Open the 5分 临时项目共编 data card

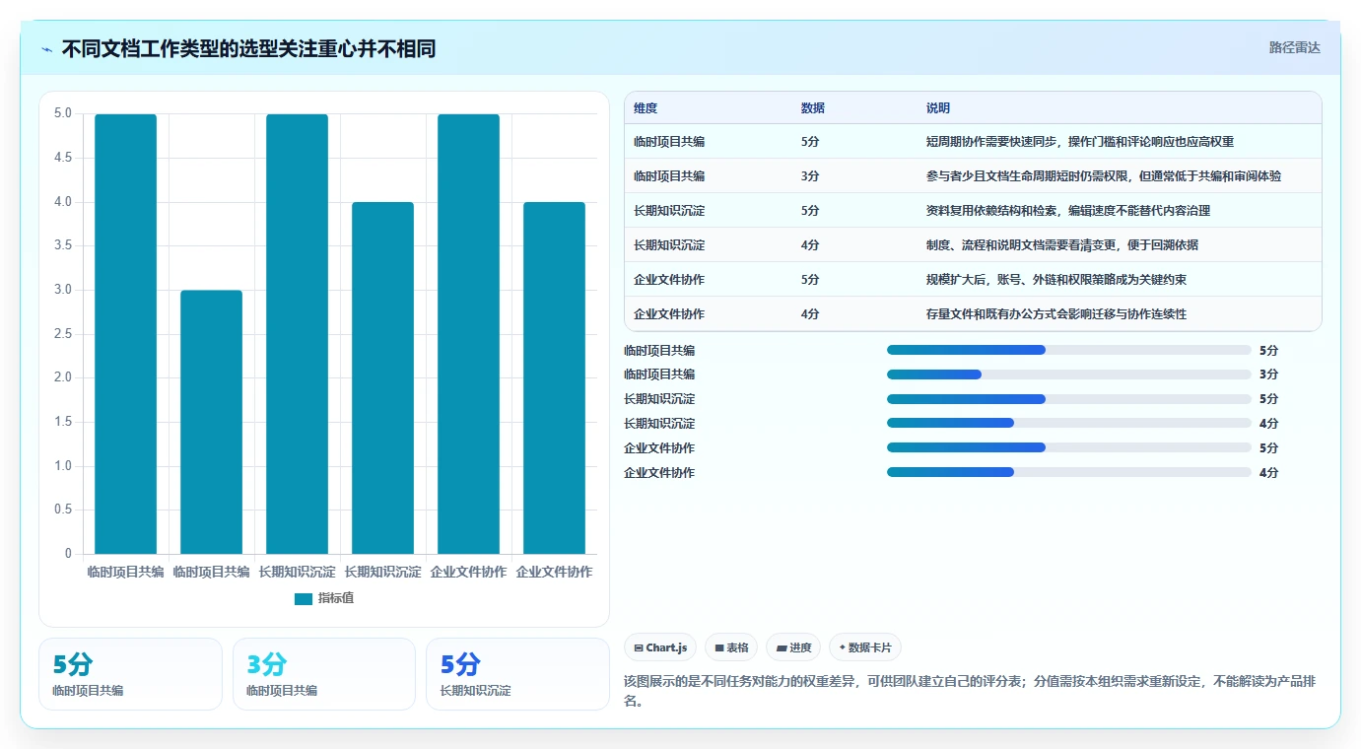coord(130,674)
